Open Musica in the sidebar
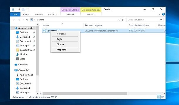Viewport: 179px width, 105px height. 23,54
